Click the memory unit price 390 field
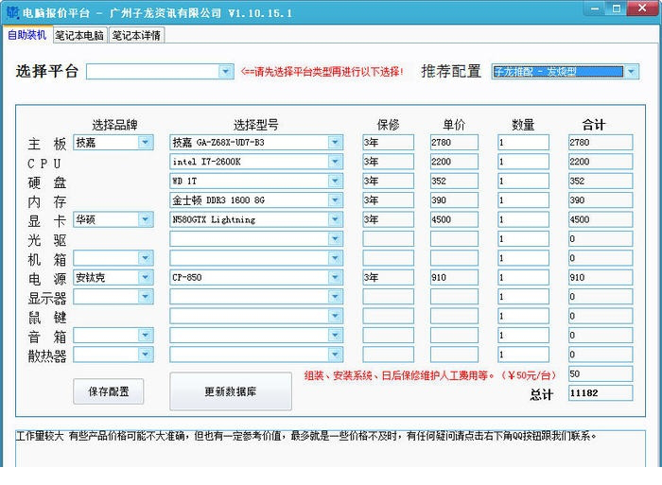Viewport: 662px width, 485px height. click(454, 200)
